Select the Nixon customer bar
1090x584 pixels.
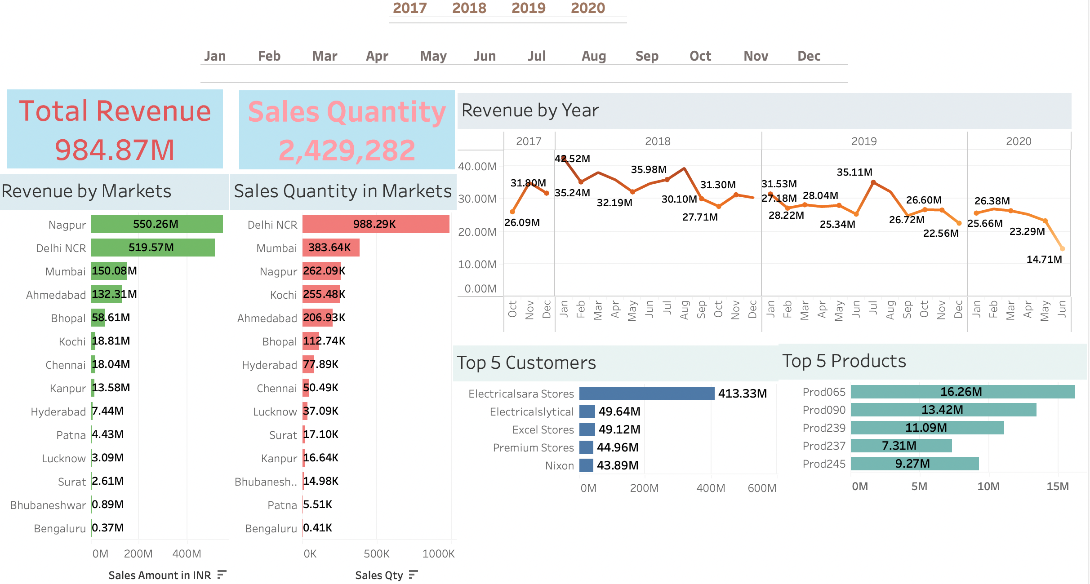pos(586,465)
